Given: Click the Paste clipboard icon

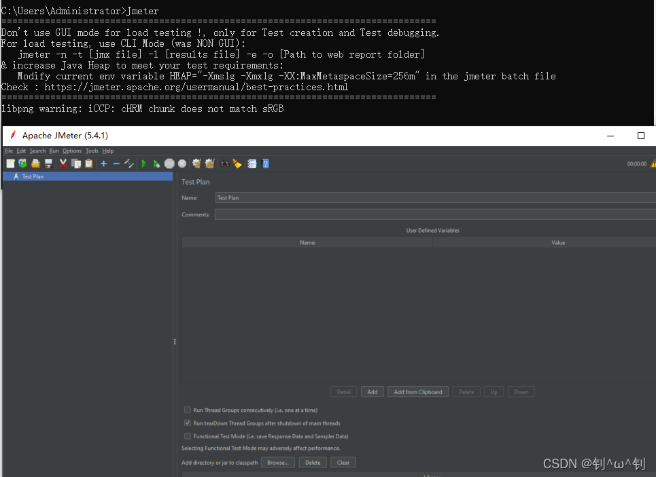Looking at the screenshot, I should pos(88,164).
